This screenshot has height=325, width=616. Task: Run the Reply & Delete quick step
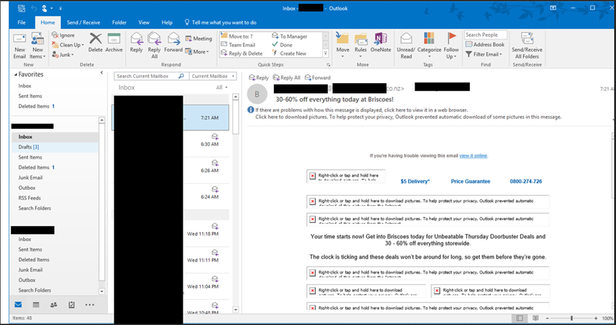pyautogui.click(x=242, y=54)
